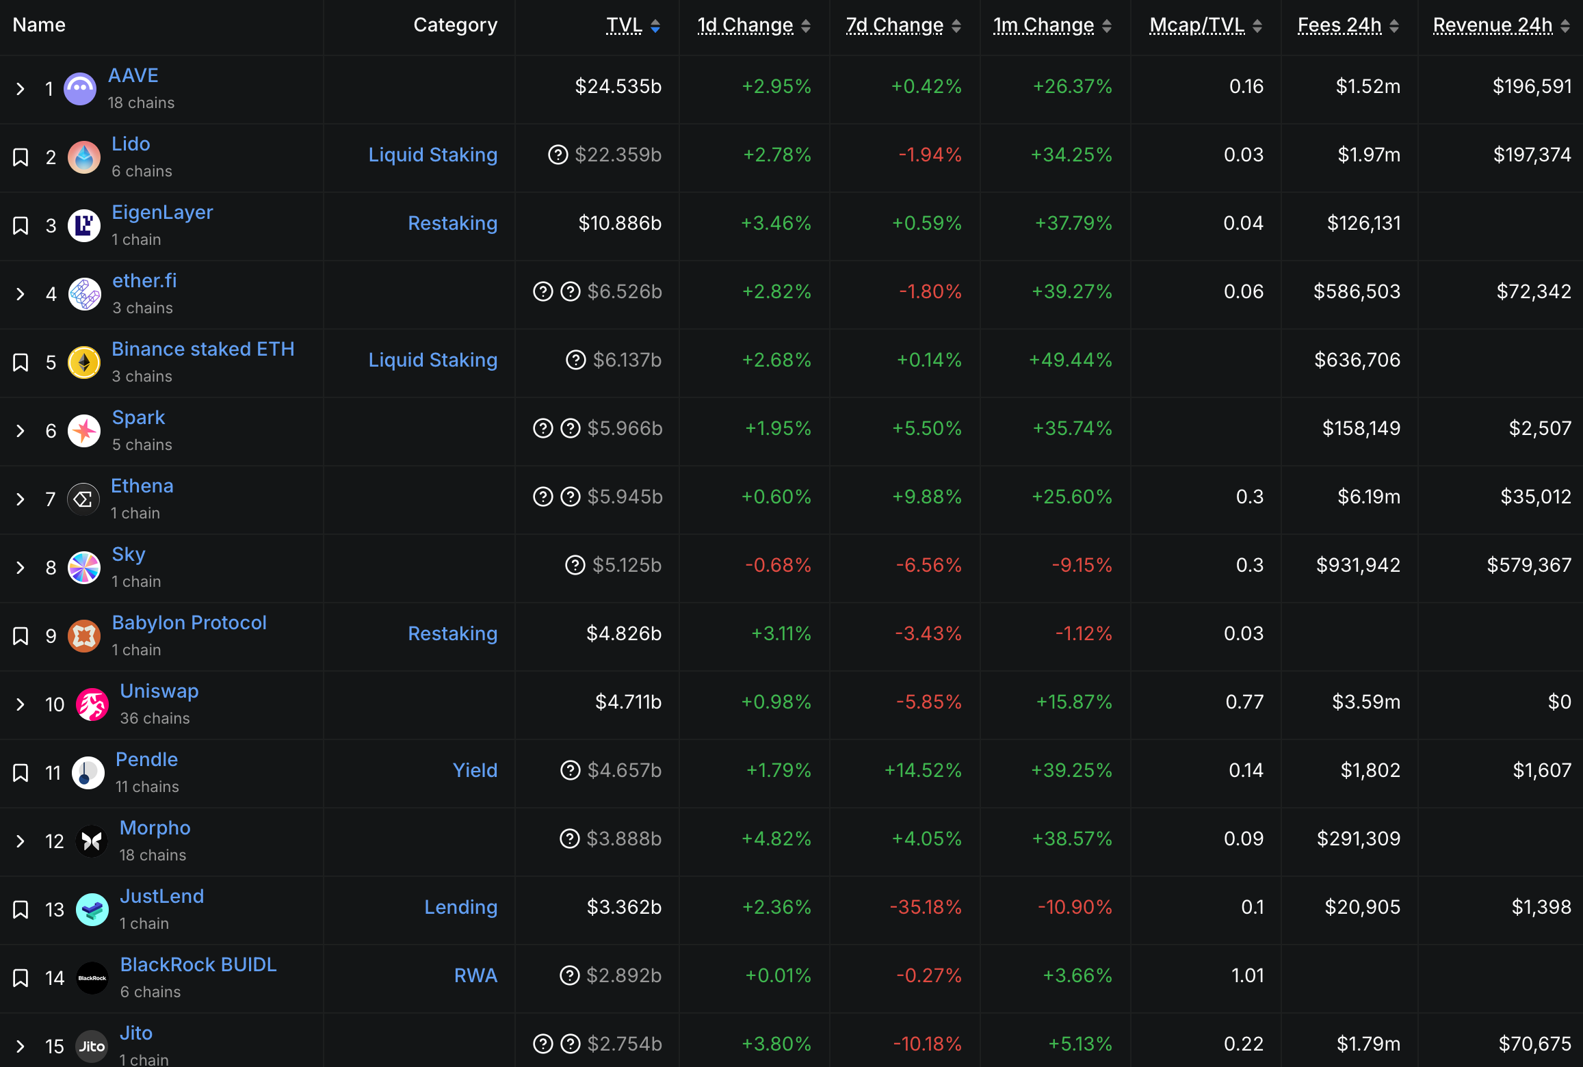Expand the Ethena row chevron
The width and height of the screenshot is (1583, 1067).
[21, 499]
